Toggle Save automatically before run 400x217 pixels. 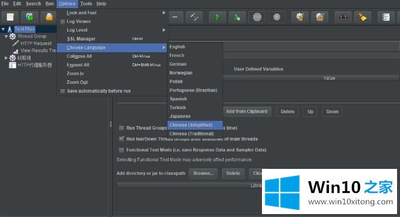(x=62, y=91)
